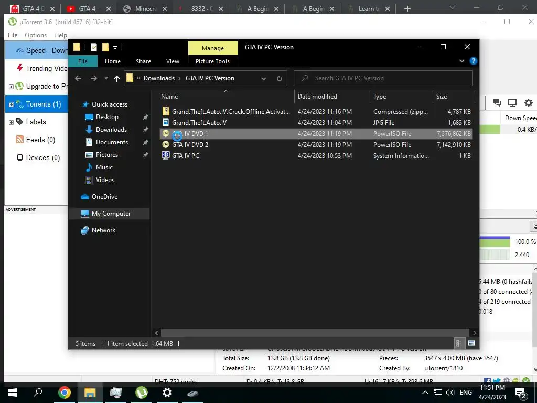Go up one folder level
This screenshot has height=403, width=537.
coord(117,79)
